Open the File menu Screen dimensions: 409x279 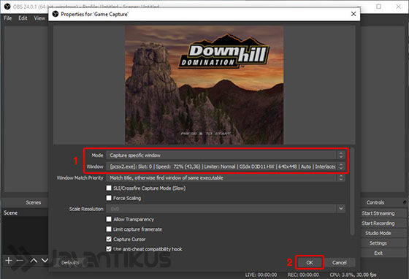8,18
